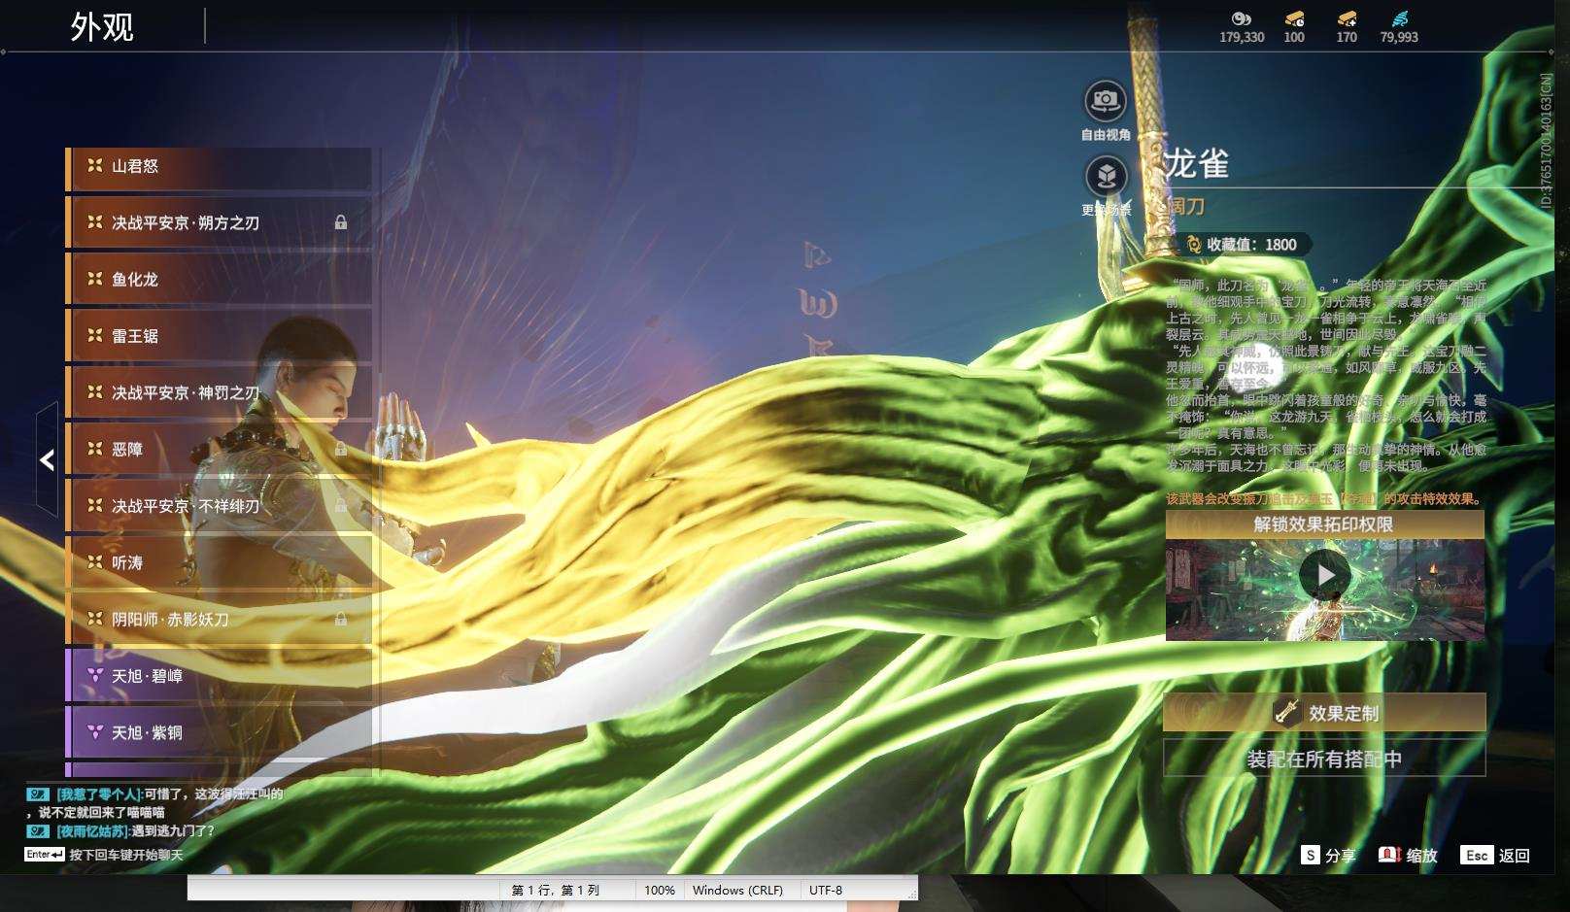This screenshot has height=912, width=1570.
Task: Click the gold ingot icon showing 170
Action: point(1347,18)
